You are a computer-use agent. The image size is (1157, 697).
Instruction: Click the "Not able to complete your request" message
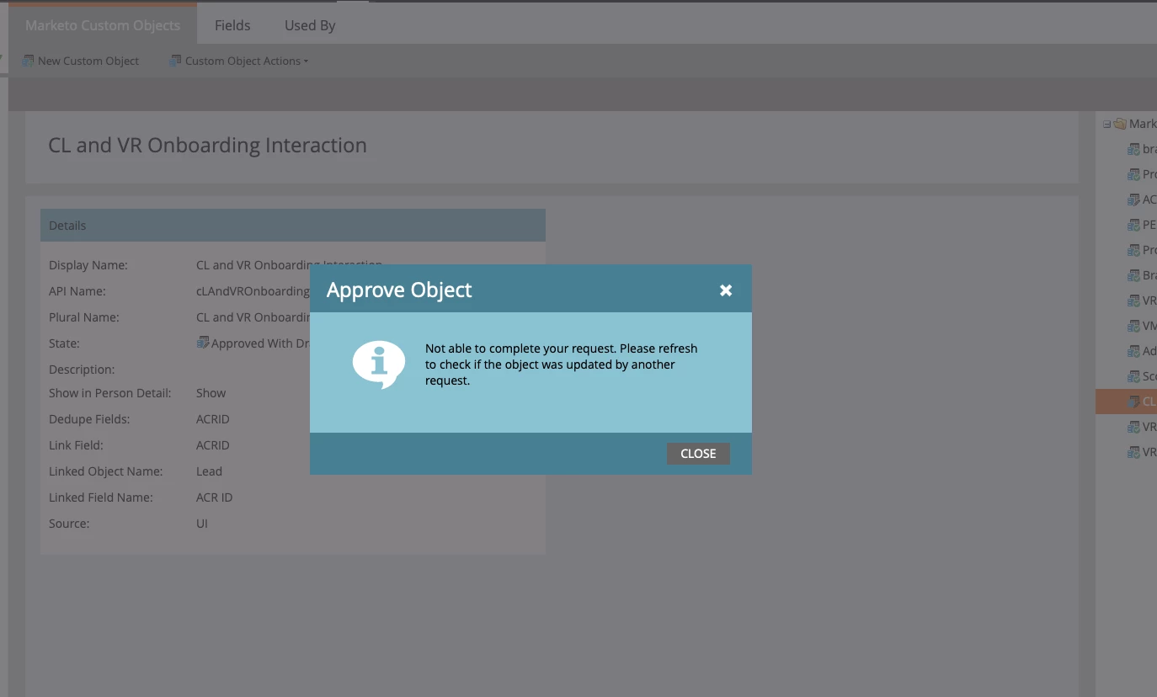tap(562, 364)
